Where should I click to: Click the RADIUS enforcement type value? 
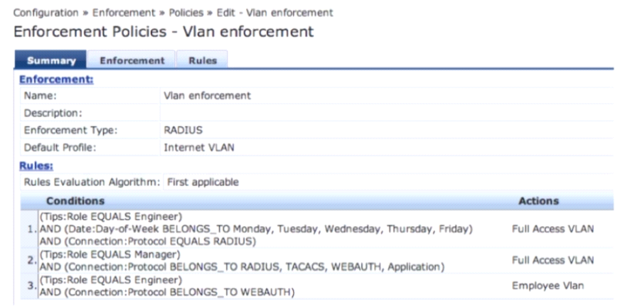point(183,131)
